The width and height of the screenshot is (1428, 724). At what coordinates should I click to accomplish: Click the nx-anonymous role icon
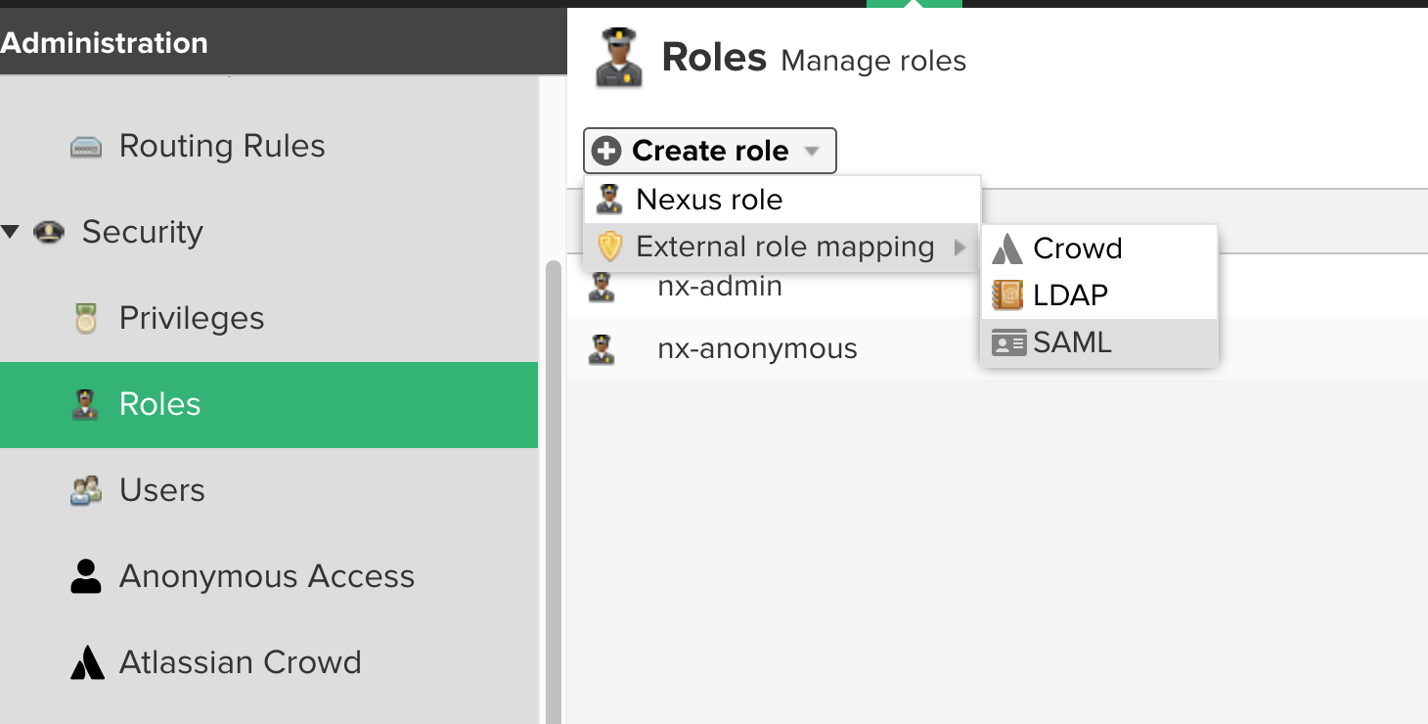click(x=602, y=349)
